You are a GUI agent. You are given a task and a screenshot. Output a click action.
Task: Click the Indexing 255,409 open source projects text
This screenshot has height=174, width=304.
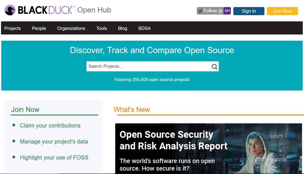[152, 80]
